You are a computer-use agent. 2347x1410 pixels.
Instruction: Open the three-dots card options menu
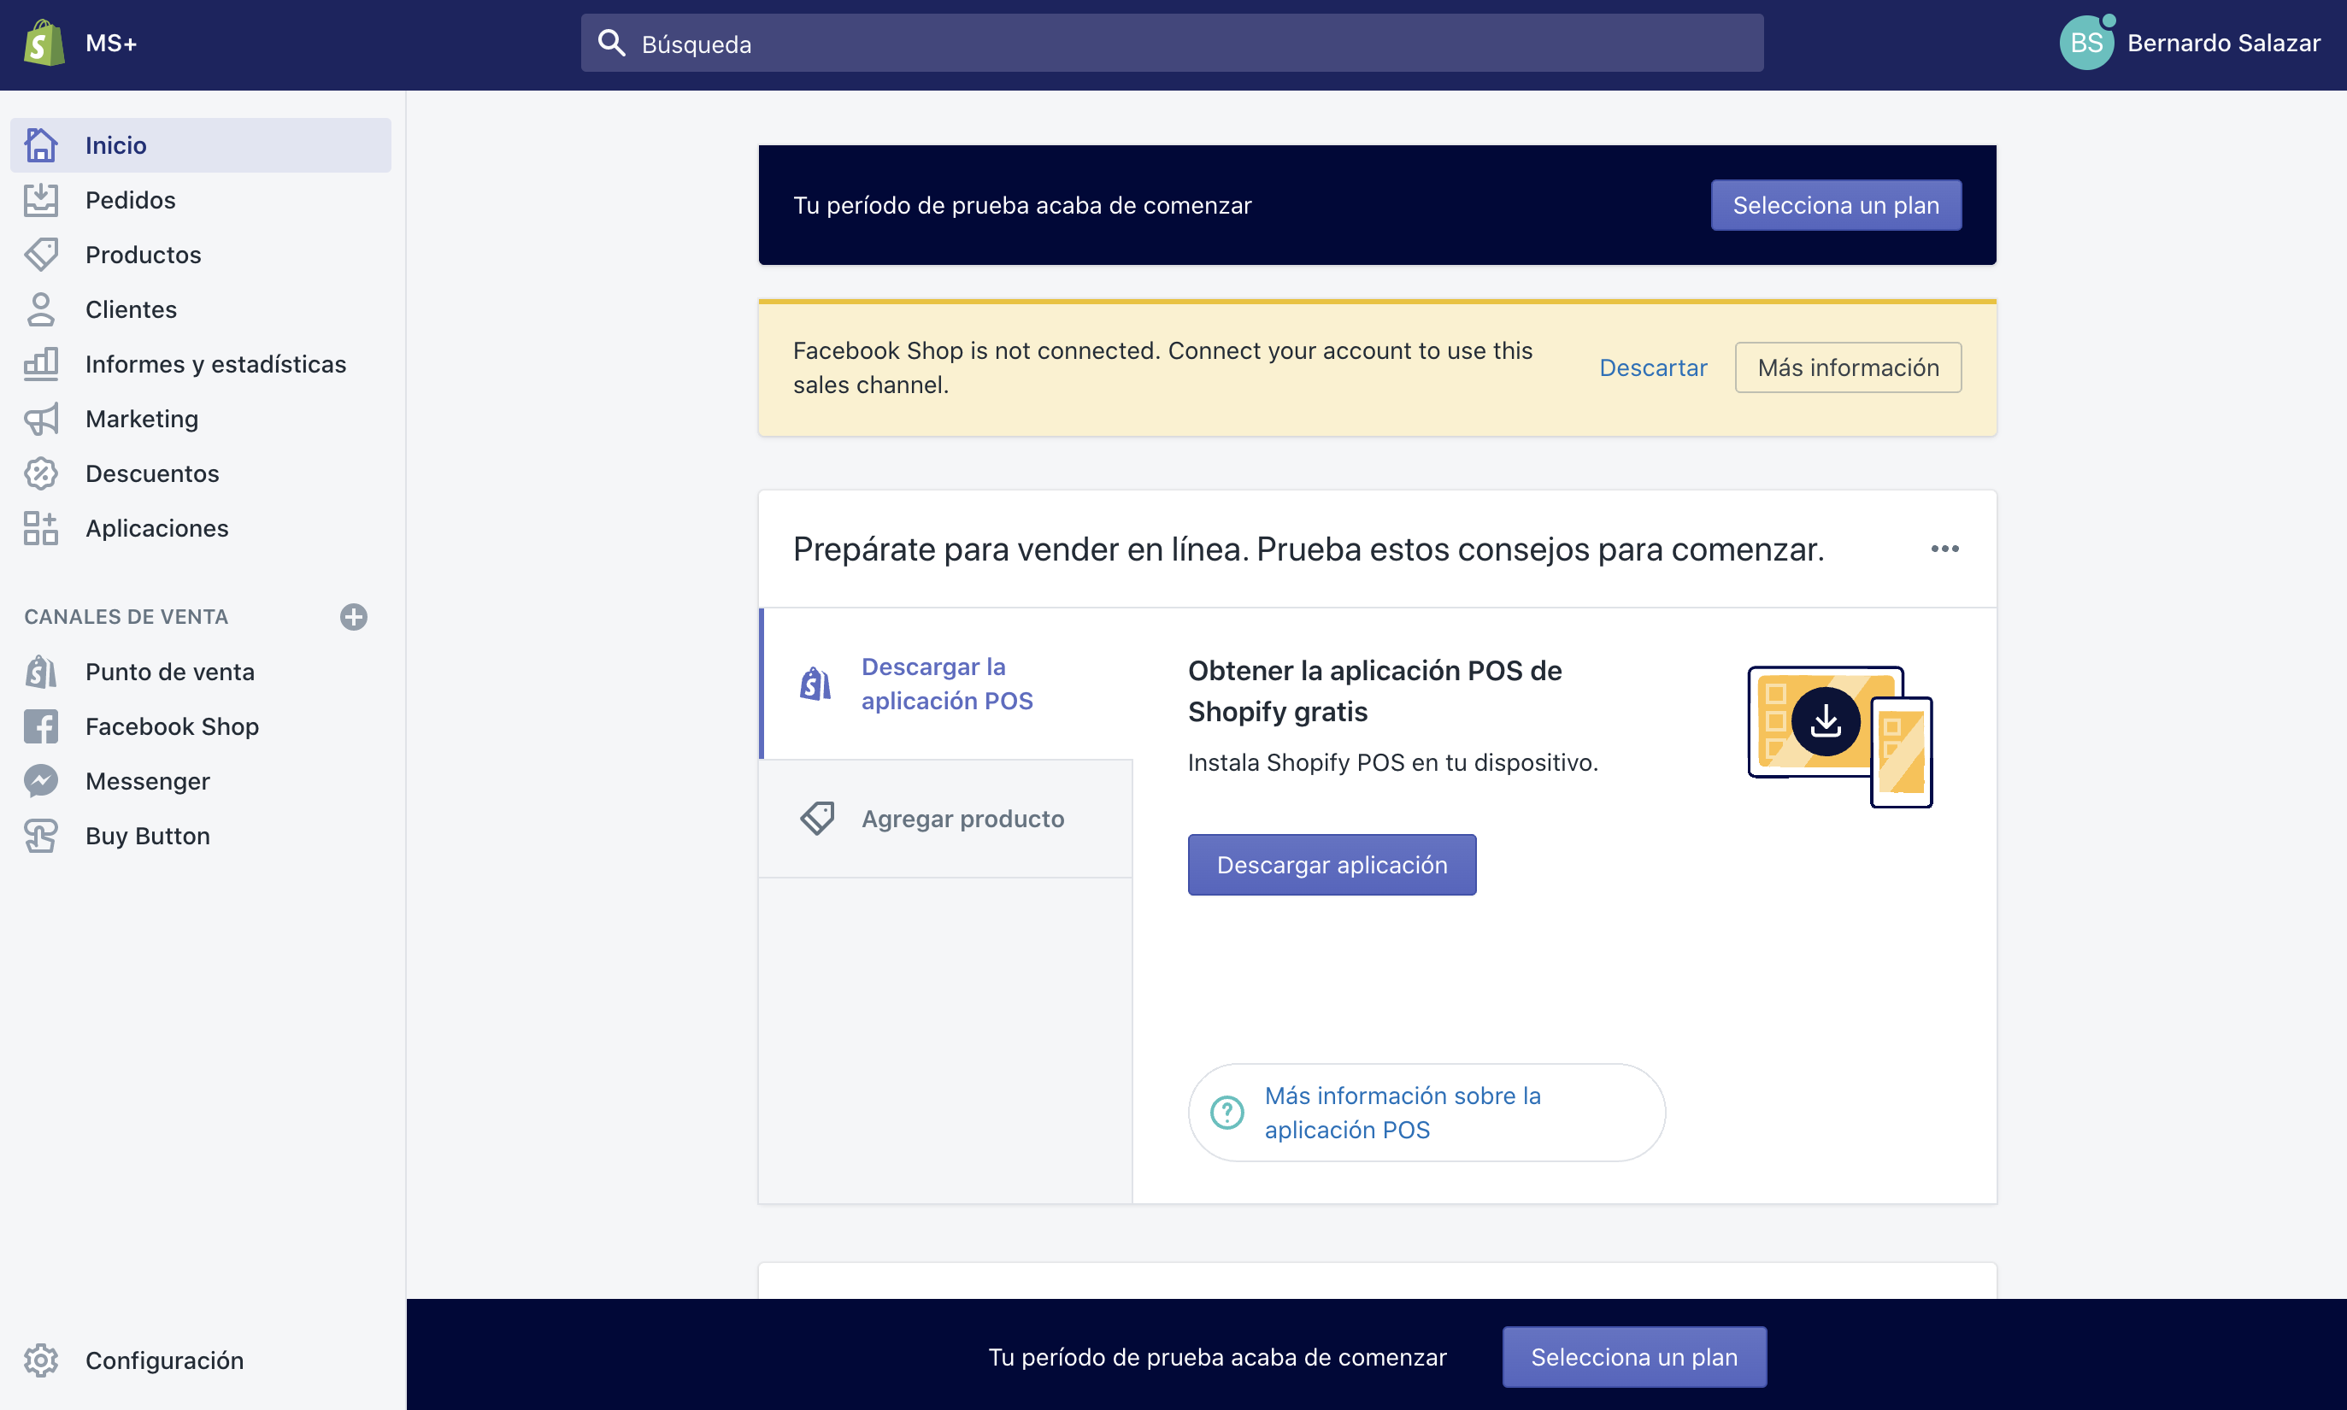1944,549
